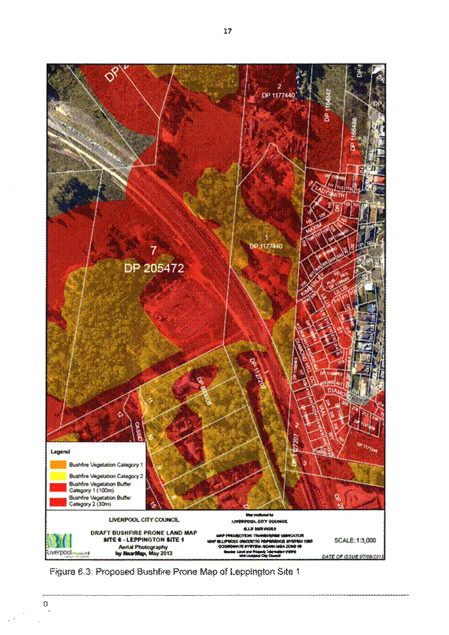Click the 'DP 803006' lot label

(x=204, y=391)
